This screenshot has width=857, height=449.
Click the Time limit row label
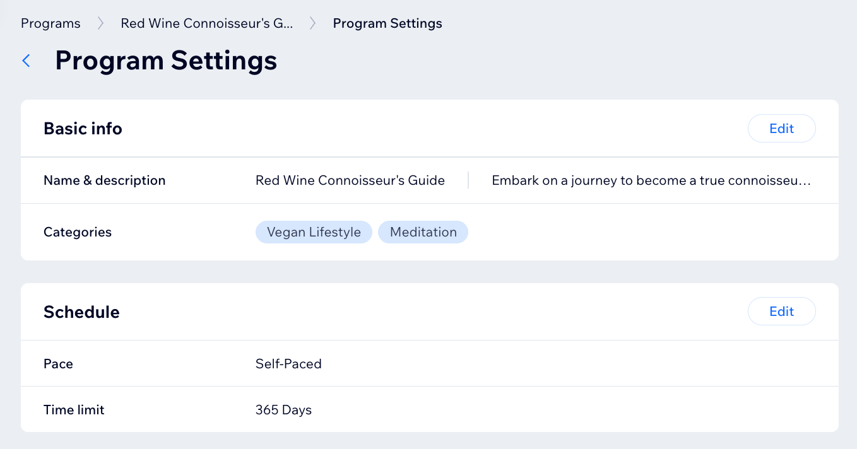[x=74, y=410]
